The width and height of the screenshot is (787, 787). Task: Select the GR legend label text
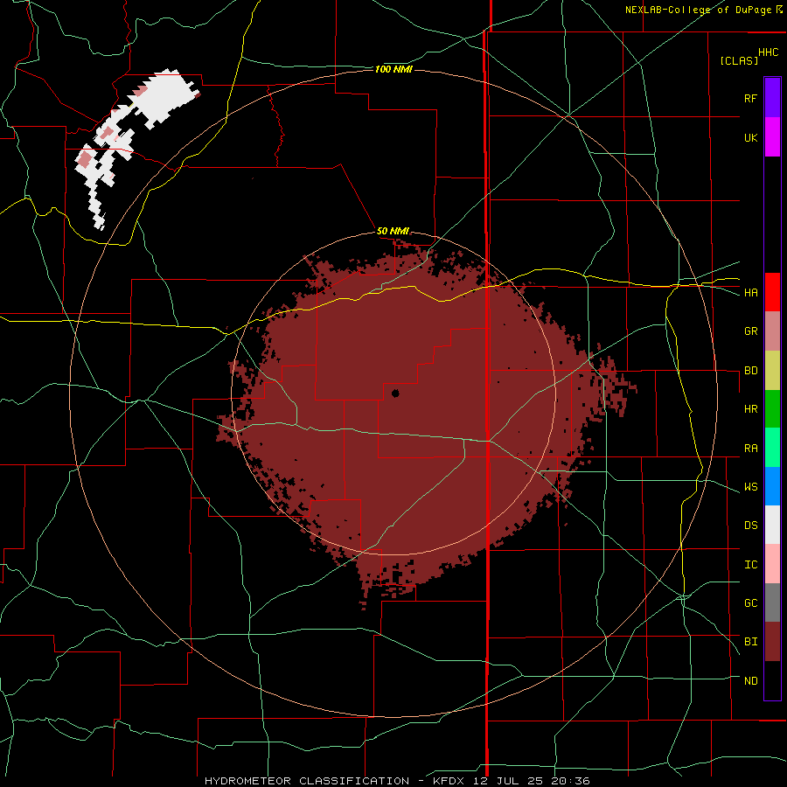(750, 331)
